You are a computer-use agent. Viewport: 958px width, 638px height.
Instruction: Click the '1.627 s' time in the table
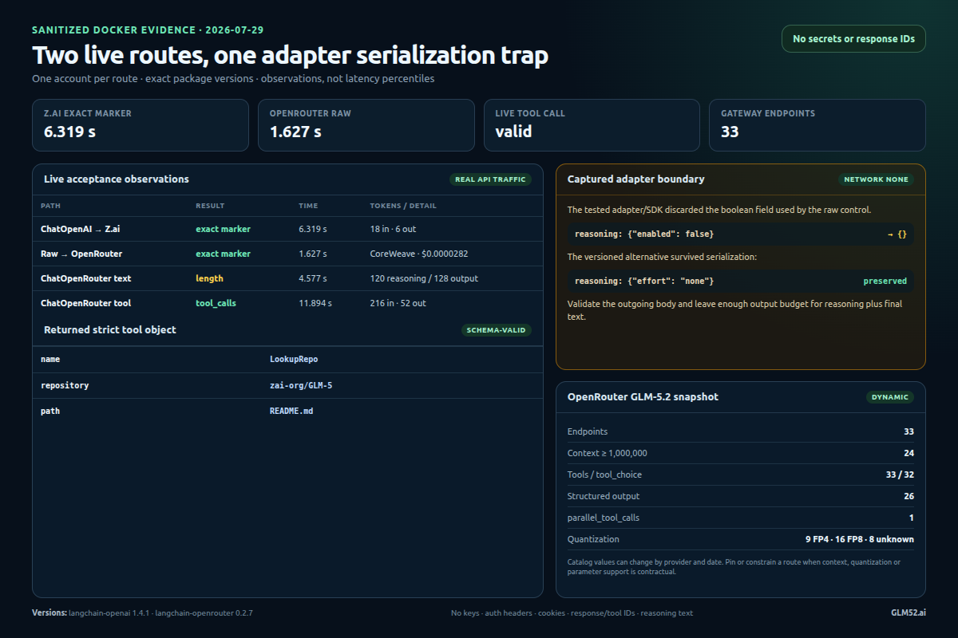tap(313, 254)
